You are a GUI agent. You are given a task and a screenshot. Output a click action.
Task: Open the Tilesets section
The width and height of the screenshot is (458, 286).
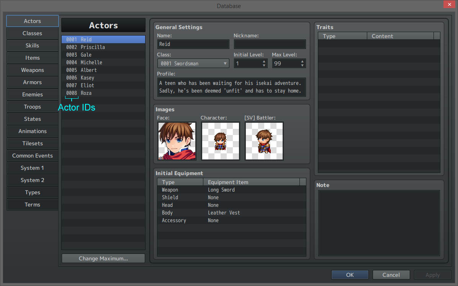pos(32,143)
